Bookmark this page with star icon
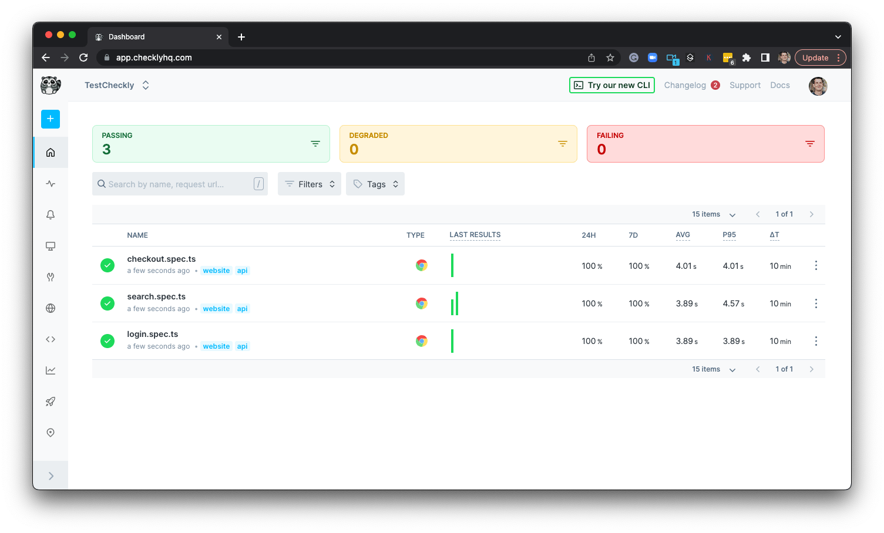This screenshot has width=884, height=533. click(x=610, y=58)
